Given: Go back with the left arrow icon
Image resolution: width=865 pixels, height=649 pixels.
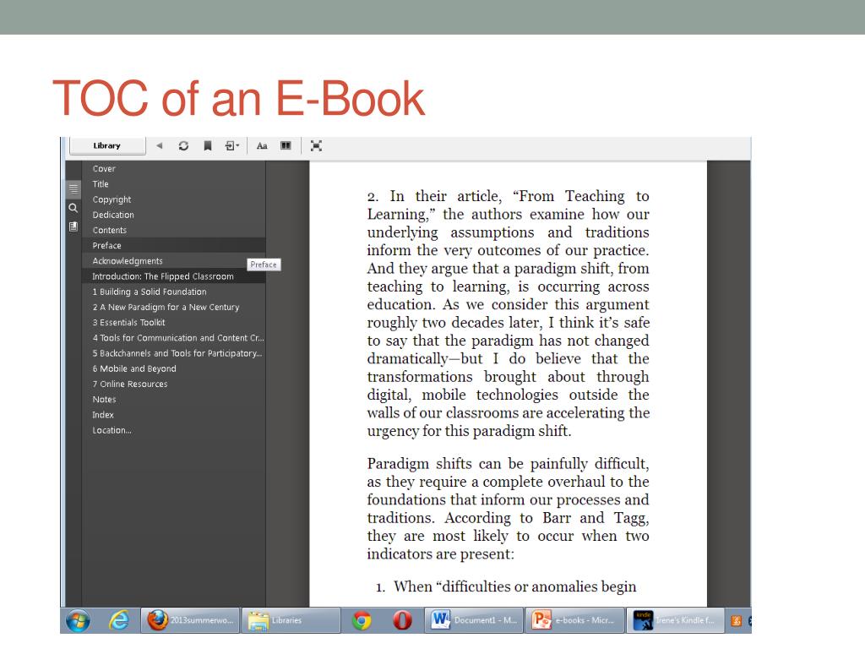Looking at the screenshot, I should click(x=160, y=145).
